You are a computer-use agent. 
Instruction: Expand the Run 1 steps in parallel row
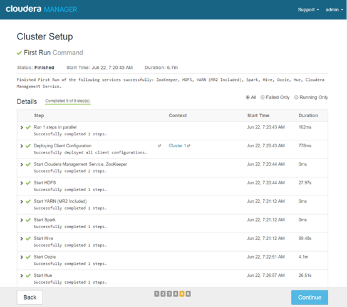click(22, 127)
